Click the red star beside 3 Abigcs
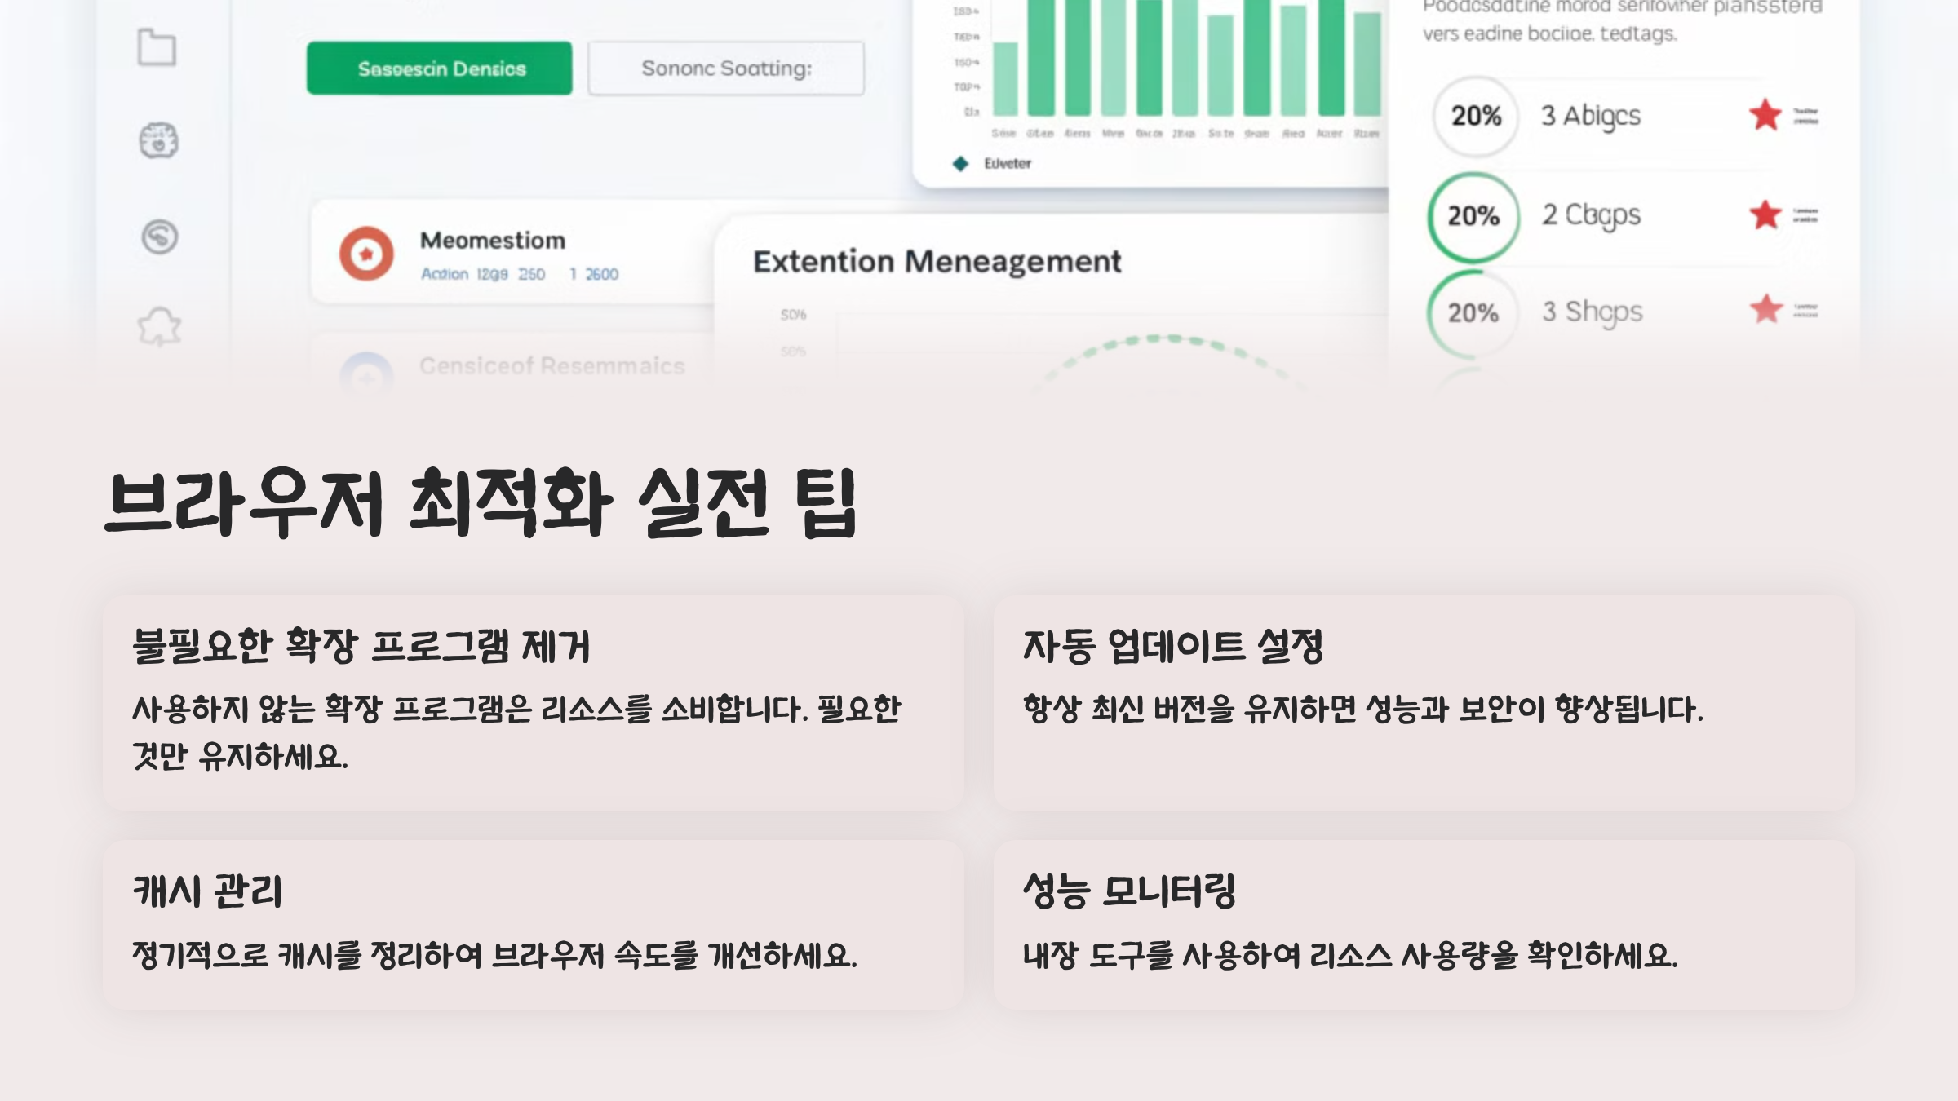 1765,115
